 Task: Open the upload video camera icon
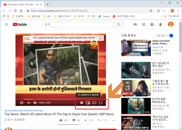135,24
